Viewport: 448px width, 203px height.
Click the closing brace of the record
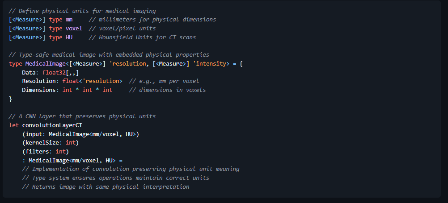(11, 99)
